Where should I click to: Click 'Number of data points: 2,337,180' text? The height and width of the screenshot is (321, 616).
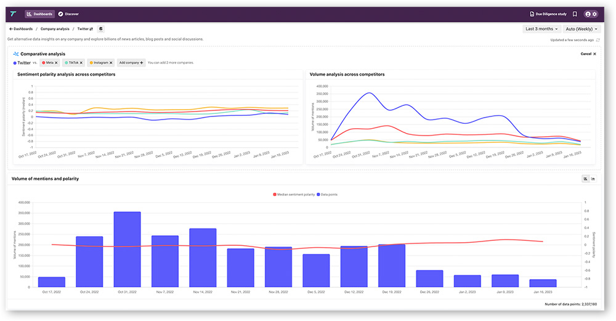(x=570, y=304)
